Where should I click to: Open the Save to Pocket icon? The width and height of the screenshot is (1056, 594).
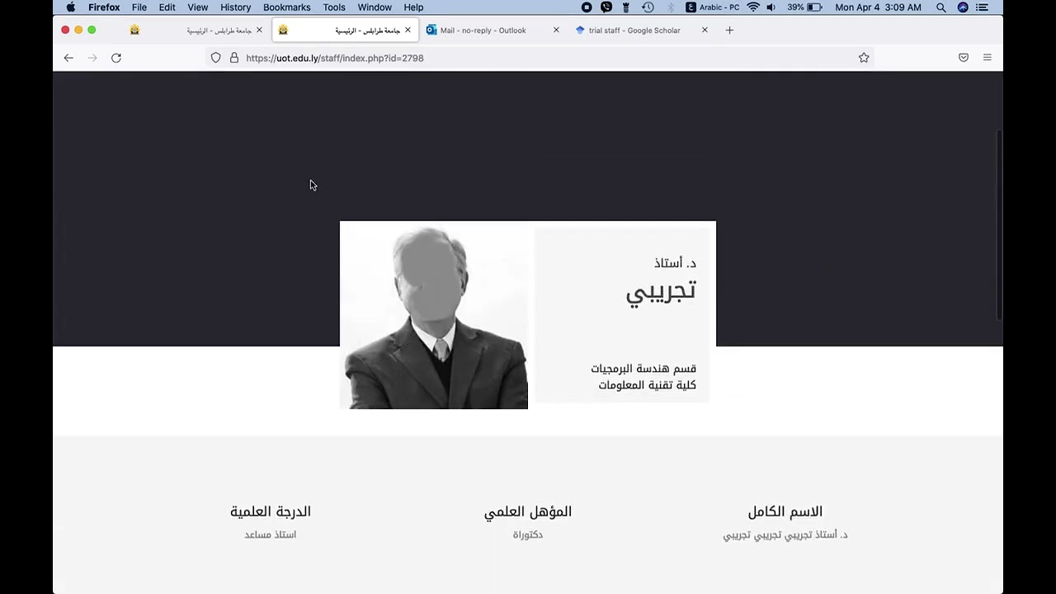point(964,58)
